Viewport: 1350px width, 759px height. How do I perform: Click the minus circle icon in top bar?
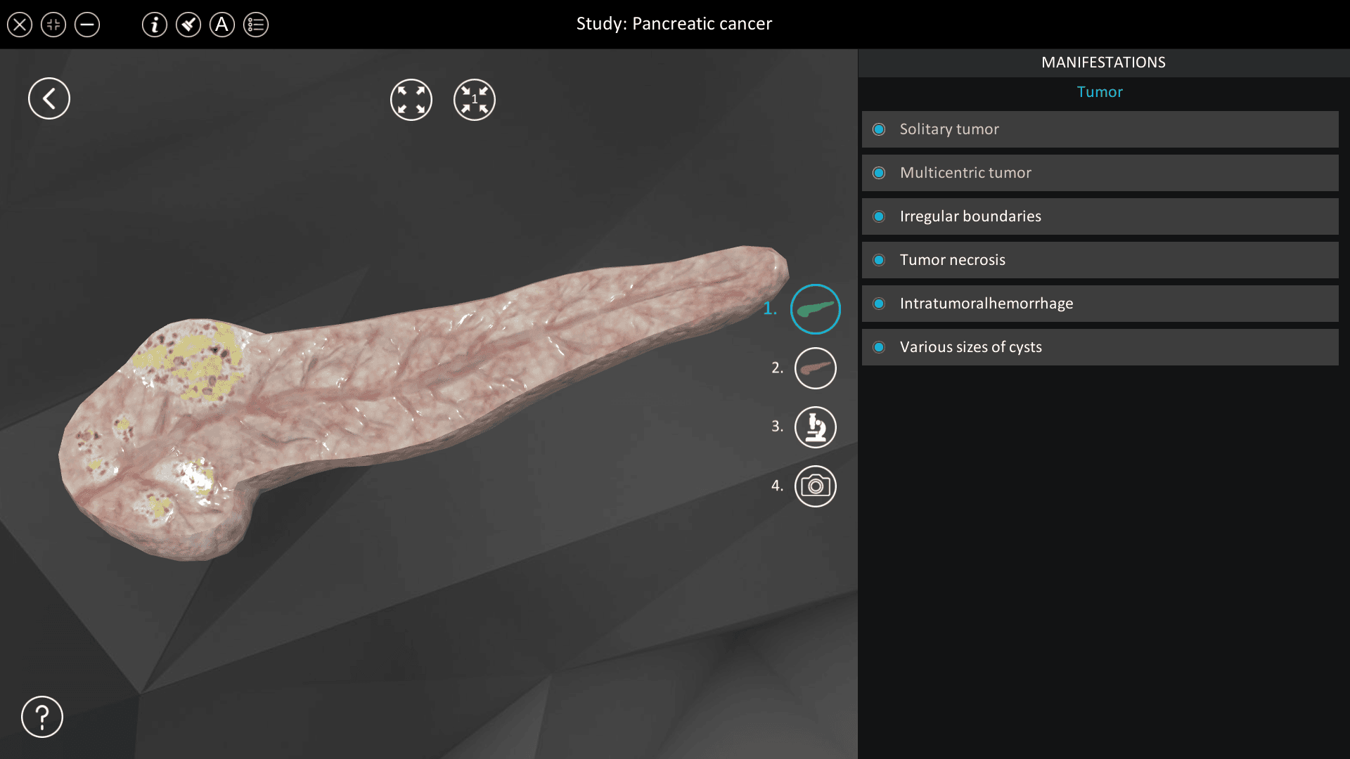coord(87,25)
